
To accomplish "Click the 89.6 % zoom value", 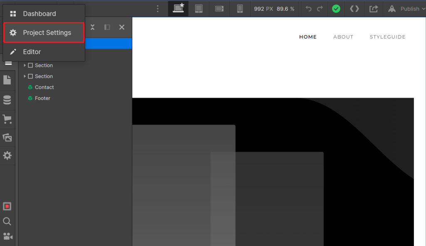I will pos(285,9).
